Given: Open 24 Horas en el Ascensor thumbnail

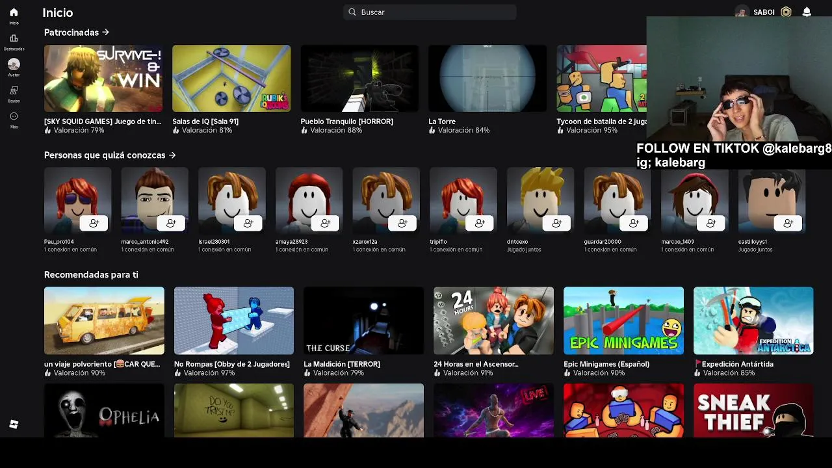Looking at the screenshot, I should pyautogui.click(x=493, y=320).
